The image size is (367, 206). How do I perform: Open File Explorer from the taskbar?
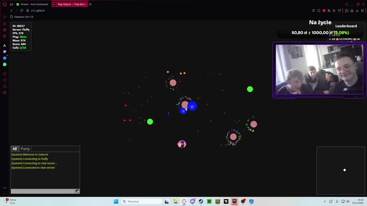(x=175, y=201)
